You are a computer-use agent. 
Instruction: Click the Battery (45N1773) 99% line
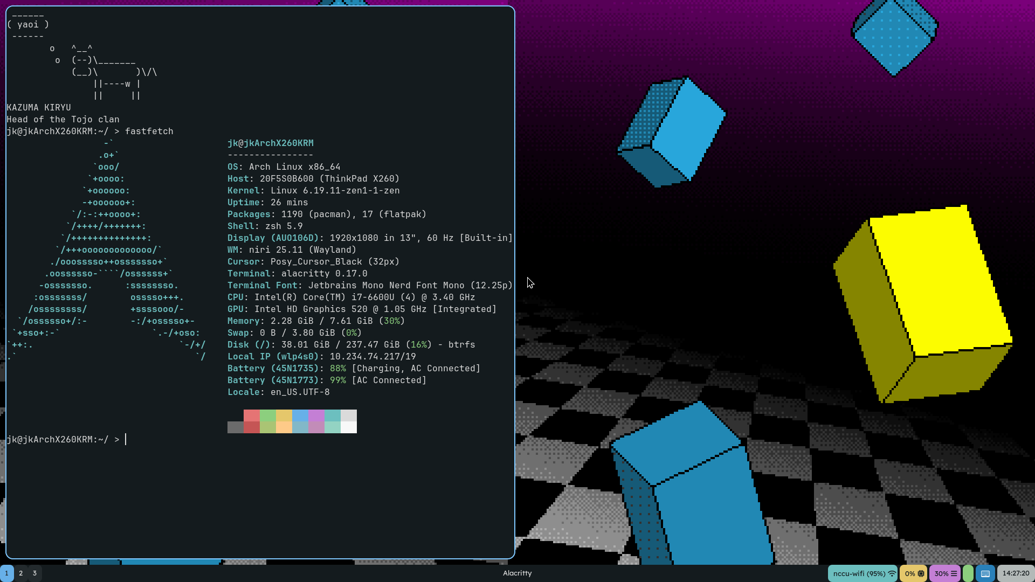(x=327, y=380)
